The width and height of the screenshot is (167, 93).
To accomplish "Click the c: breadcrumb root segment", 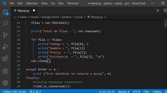I will pyautogui.click(x=15, y=17).
